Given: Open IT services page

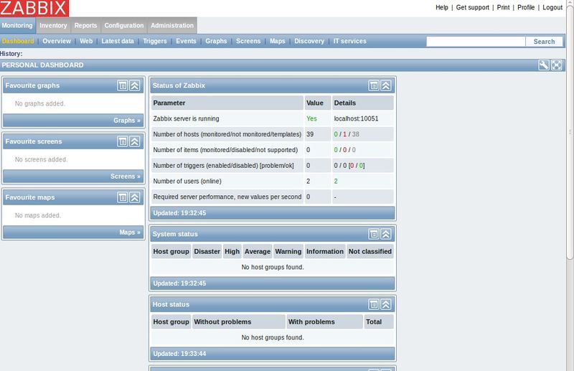Looking at the screenshot, I should 349,41.
